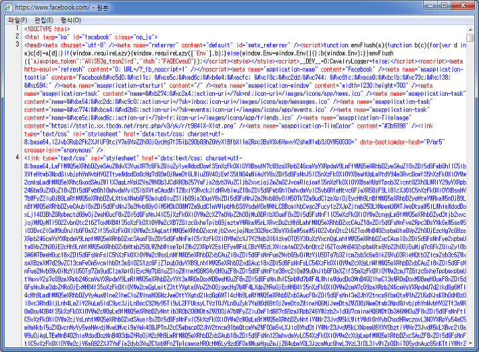This screenshot has height=352, width=479.
Task: Open the 파일(F) menu
Action: (17, 20)
